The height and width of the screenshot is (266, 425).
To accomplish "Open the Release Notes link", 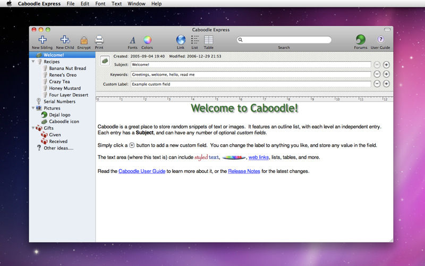I will click(x=244, y=171).
